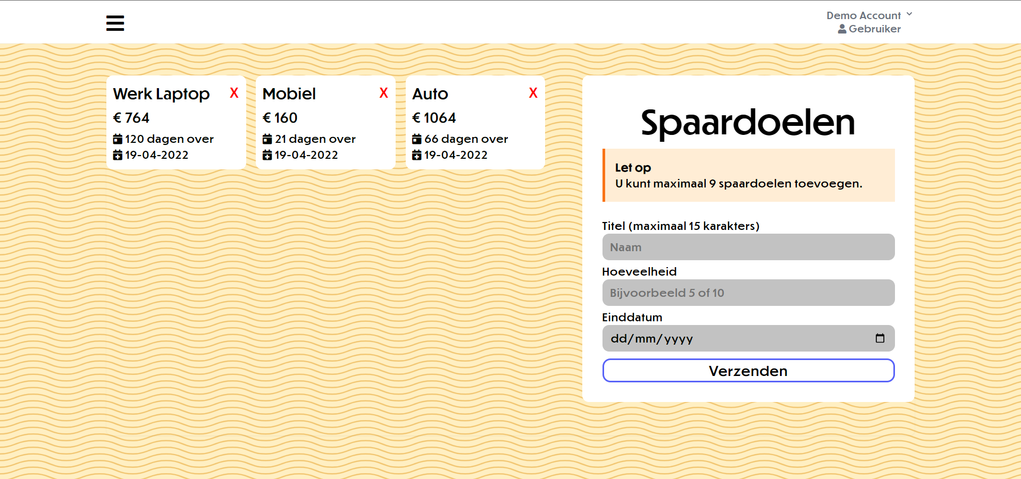The height and width of the screenshot is (479, 1021).
Task: Open the date picker icon in the Einddatum field
Action: coord(881,338)
